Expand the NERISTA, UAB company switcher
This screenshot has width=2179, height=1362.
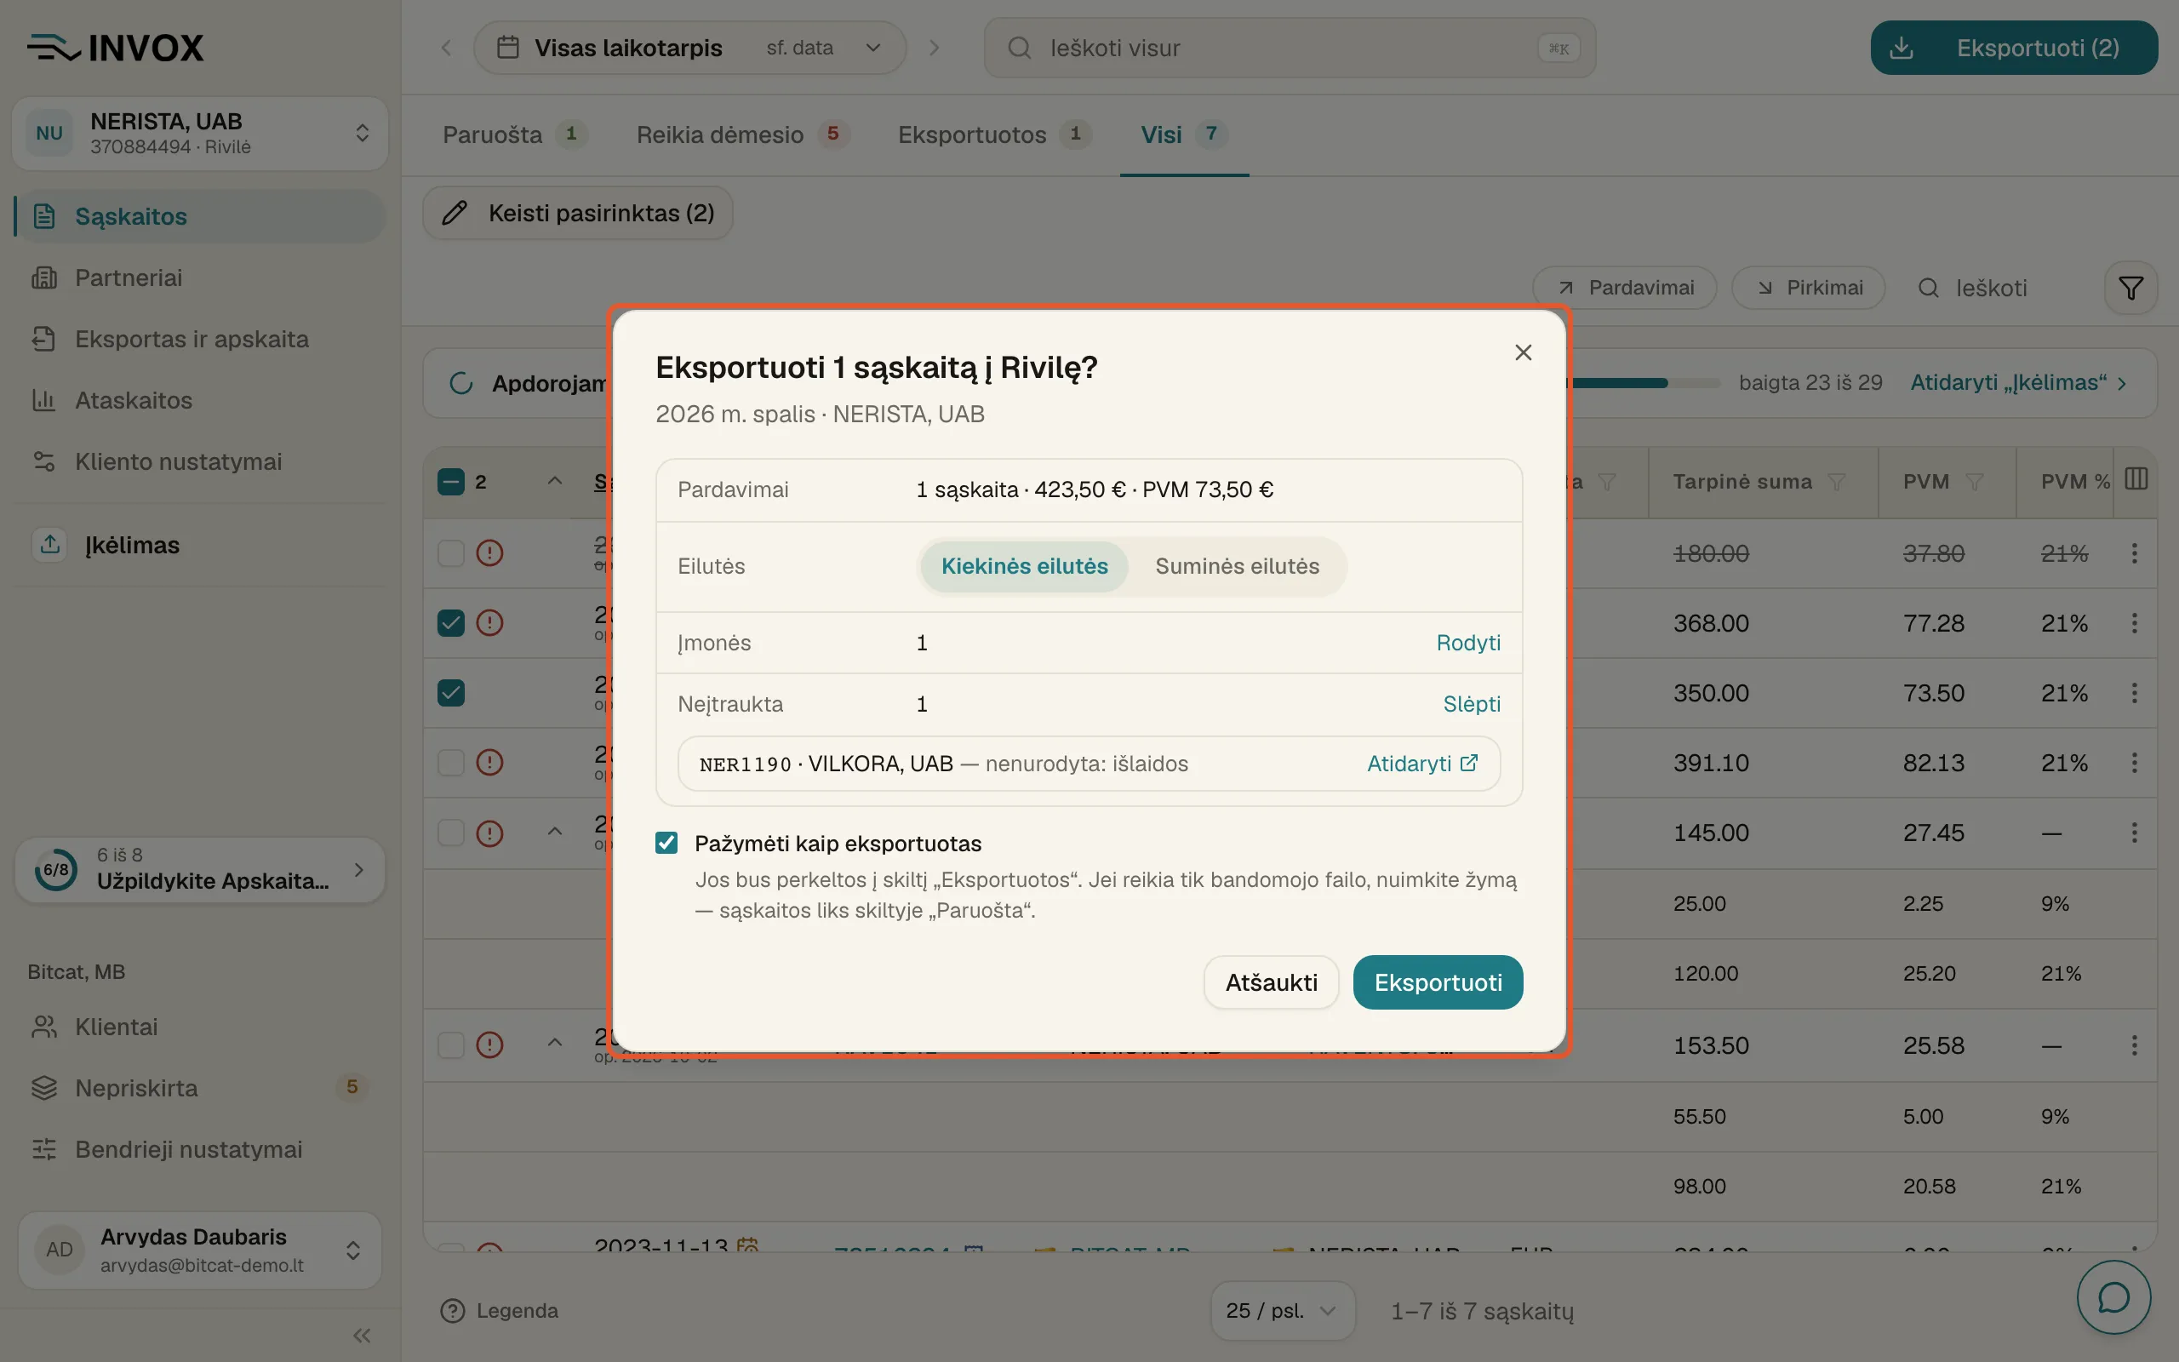200,134
